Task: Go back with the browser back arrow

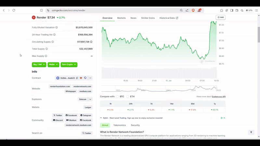Action: [x=4, y=10]
